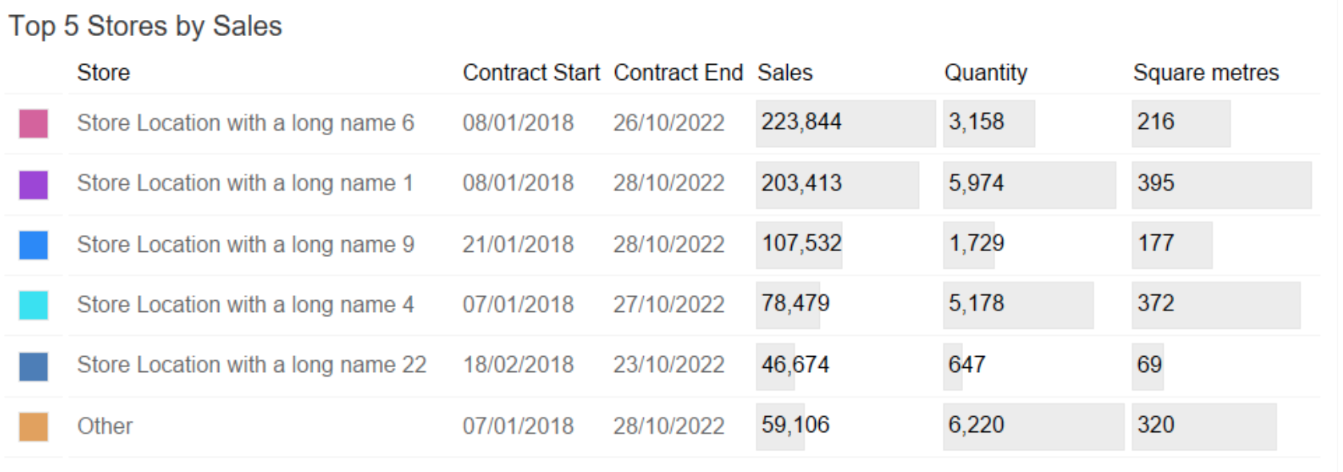
Task: Click the Top 5 Stores by Sales title
Action: tap(146, 26)
